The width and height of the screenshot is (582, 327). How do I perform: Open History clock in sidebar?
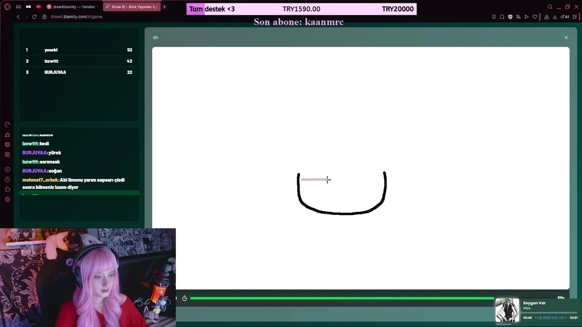click(x=7, y=179)
